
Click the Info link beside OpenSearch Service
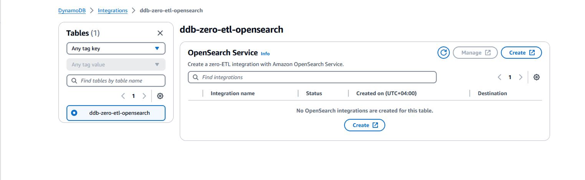[265, 53]
